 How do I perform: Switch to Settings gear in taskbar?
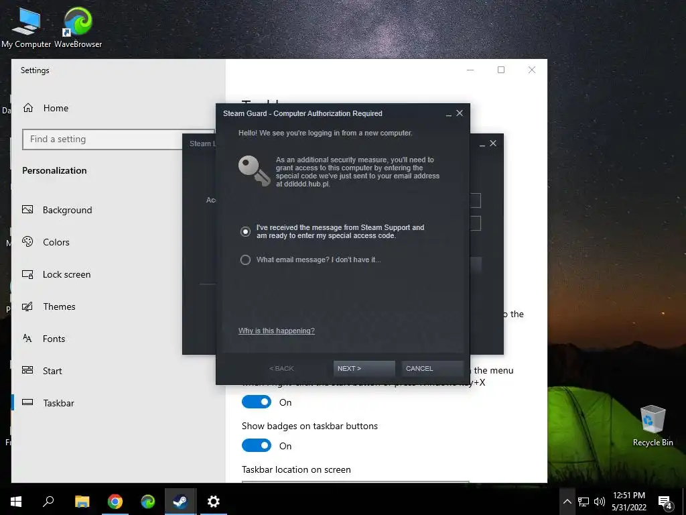(x=214, y=502)
